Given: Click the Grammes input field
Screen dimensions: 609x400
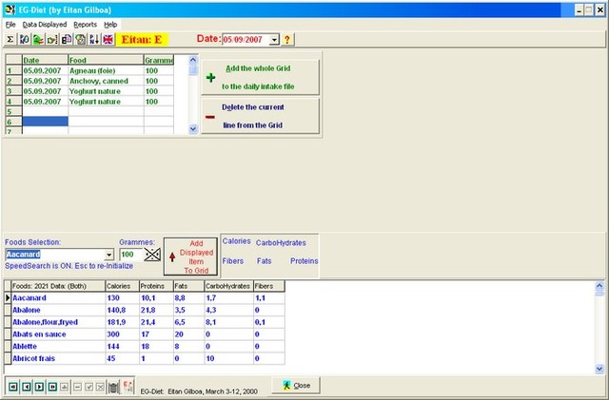Looking at the screenshot, I should coord(131,255).
